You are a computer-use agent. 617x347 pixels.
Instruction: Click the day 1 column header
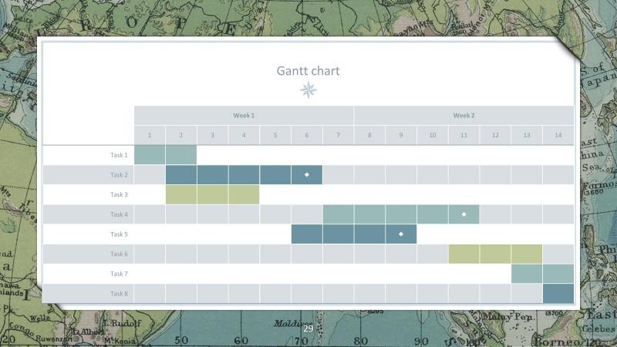click(x=150, y=136)
